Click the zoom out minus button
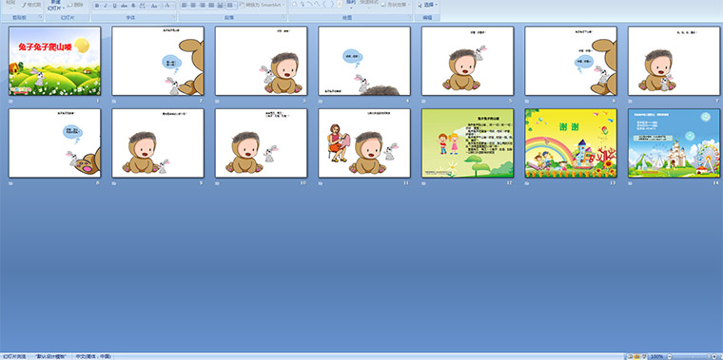Screen dimensions: 723x360 [x=670, y=357]
